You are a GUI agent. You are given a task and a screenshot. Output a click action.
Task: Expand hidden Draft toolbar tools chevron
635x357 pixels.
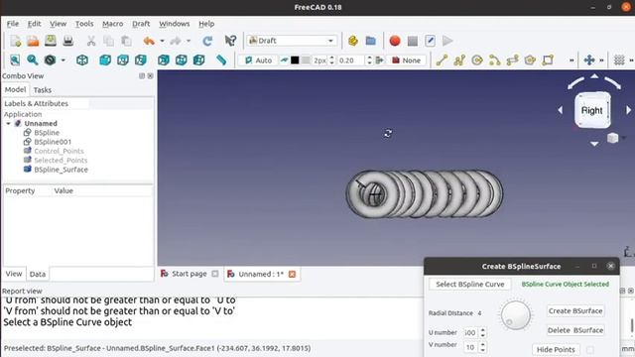[571, 60]
